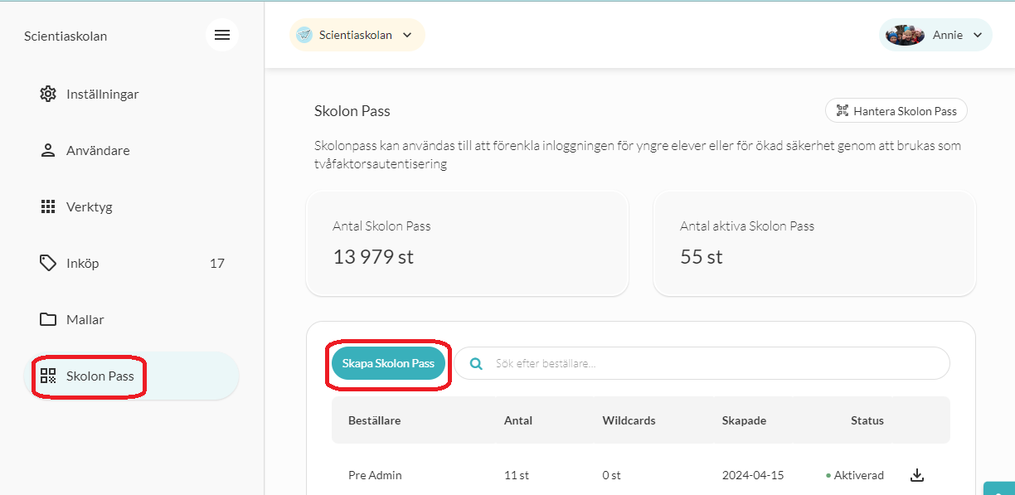Screen dimensions: 1015x495
Task: Click the Inköp tag icon
Action: (x=48, y=263)
